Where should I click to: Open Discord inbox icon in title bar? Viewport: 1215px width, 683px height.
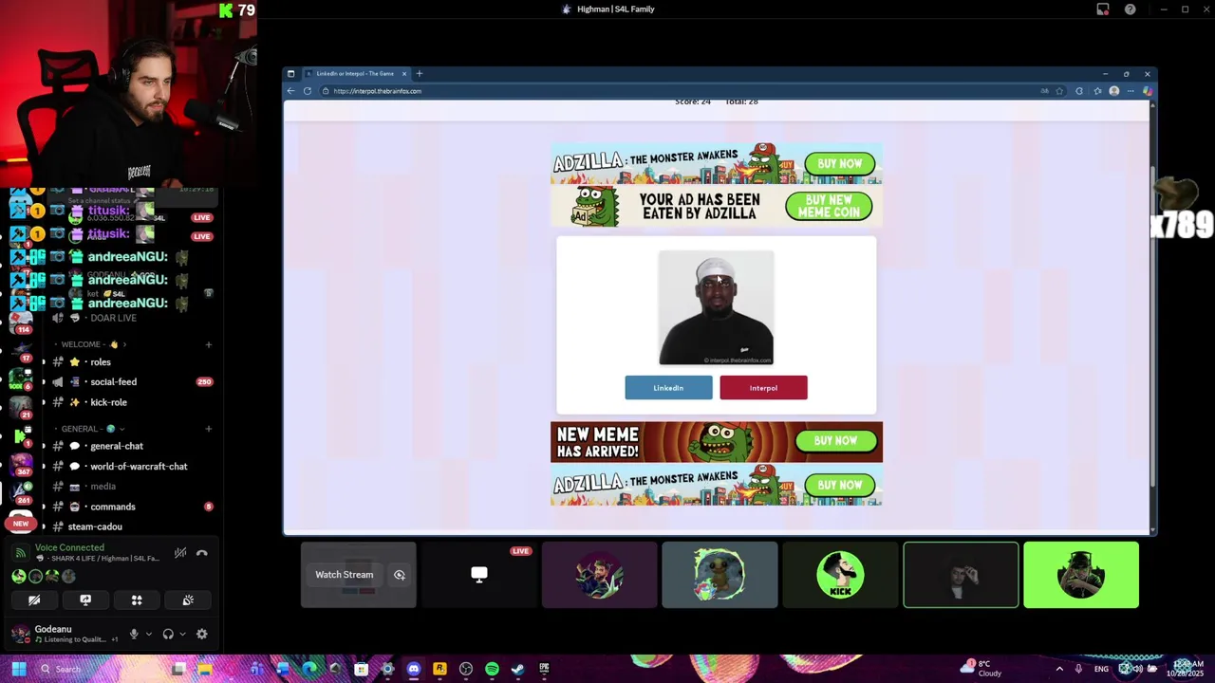(x=1103, y=9)
